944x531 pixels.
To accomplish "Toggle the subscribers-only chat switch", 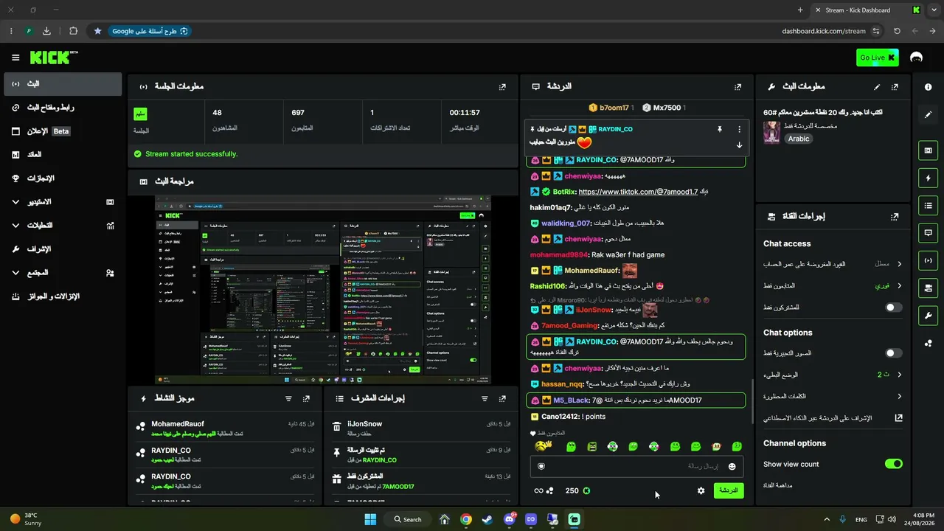I will 893,307.
